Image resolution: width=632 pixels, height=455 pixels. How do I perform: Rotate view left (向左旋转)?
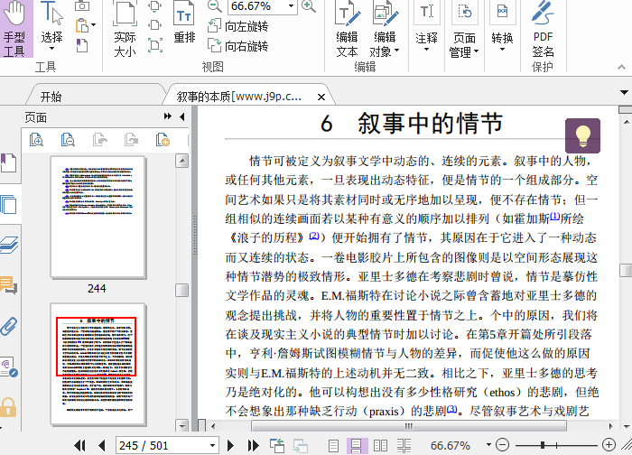pyautogui.click(x=237, y=26)
